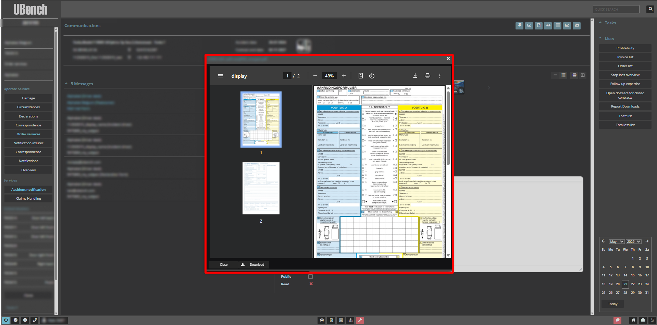Screen dimensions: 657x325
Task: Click the red wrench icon in bottom bar
Action: [360, 320]
